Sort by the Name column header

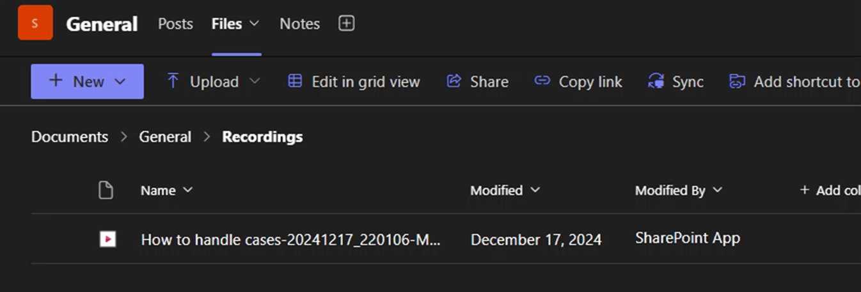159,190
